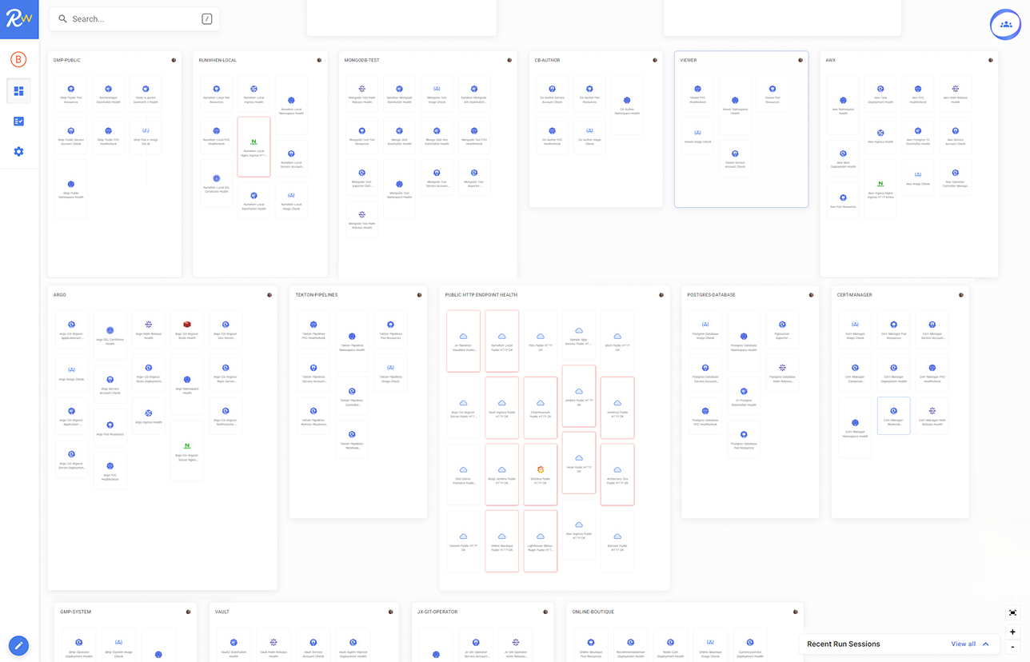Select the ARGO group title
This screenshot has height=662, width=1030.
pos(60,295)
